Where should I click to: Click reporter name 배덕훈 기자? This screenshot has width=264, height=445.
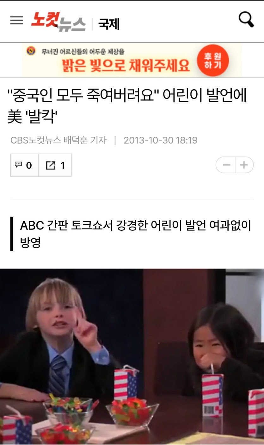pyautogui.click(x=85, y=140)
